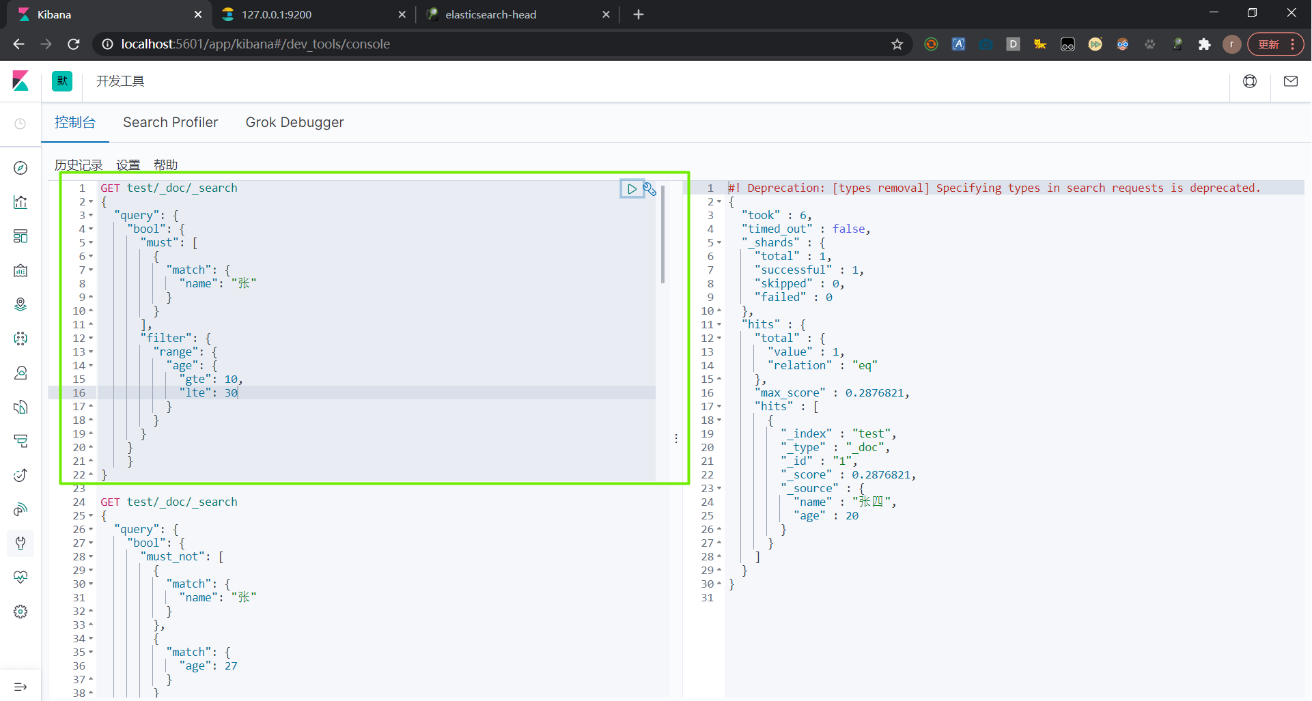
Task: Open the Visualize chart icon in sidebar
Action: [20, 202]
